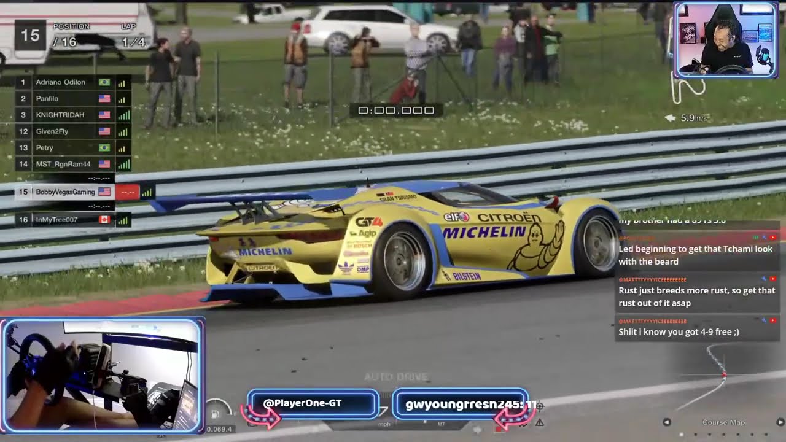Click the 5.9 ft/s wind speed readout
The height and width of the screenshot is (442, 786).
point(694,118)
